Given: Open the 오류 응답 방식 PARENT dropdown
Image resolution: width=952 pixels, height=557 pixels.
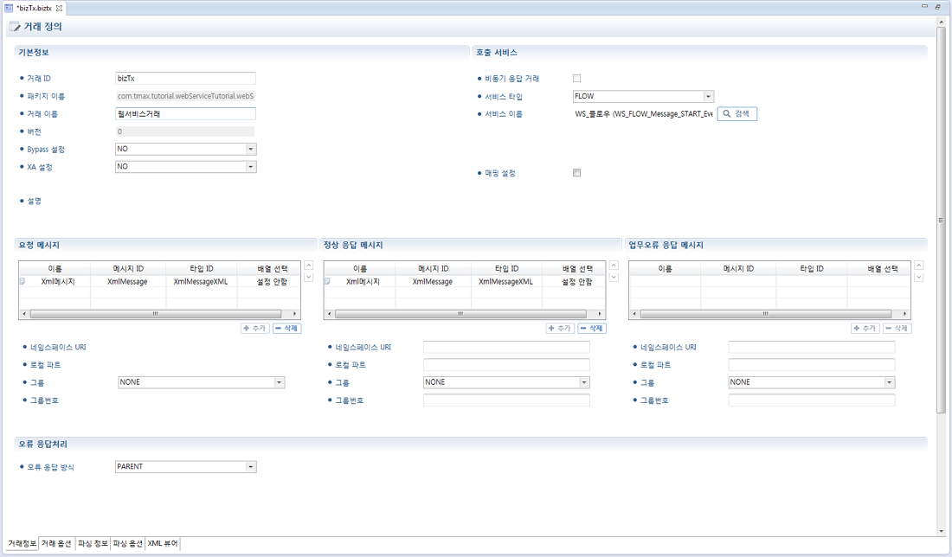Looking at the screenshot, I should click(x=250, y=467).
